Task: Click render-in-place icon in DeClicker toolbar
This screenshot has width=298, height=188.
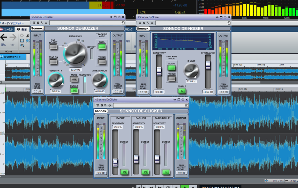Action: [x=106, y=105]
